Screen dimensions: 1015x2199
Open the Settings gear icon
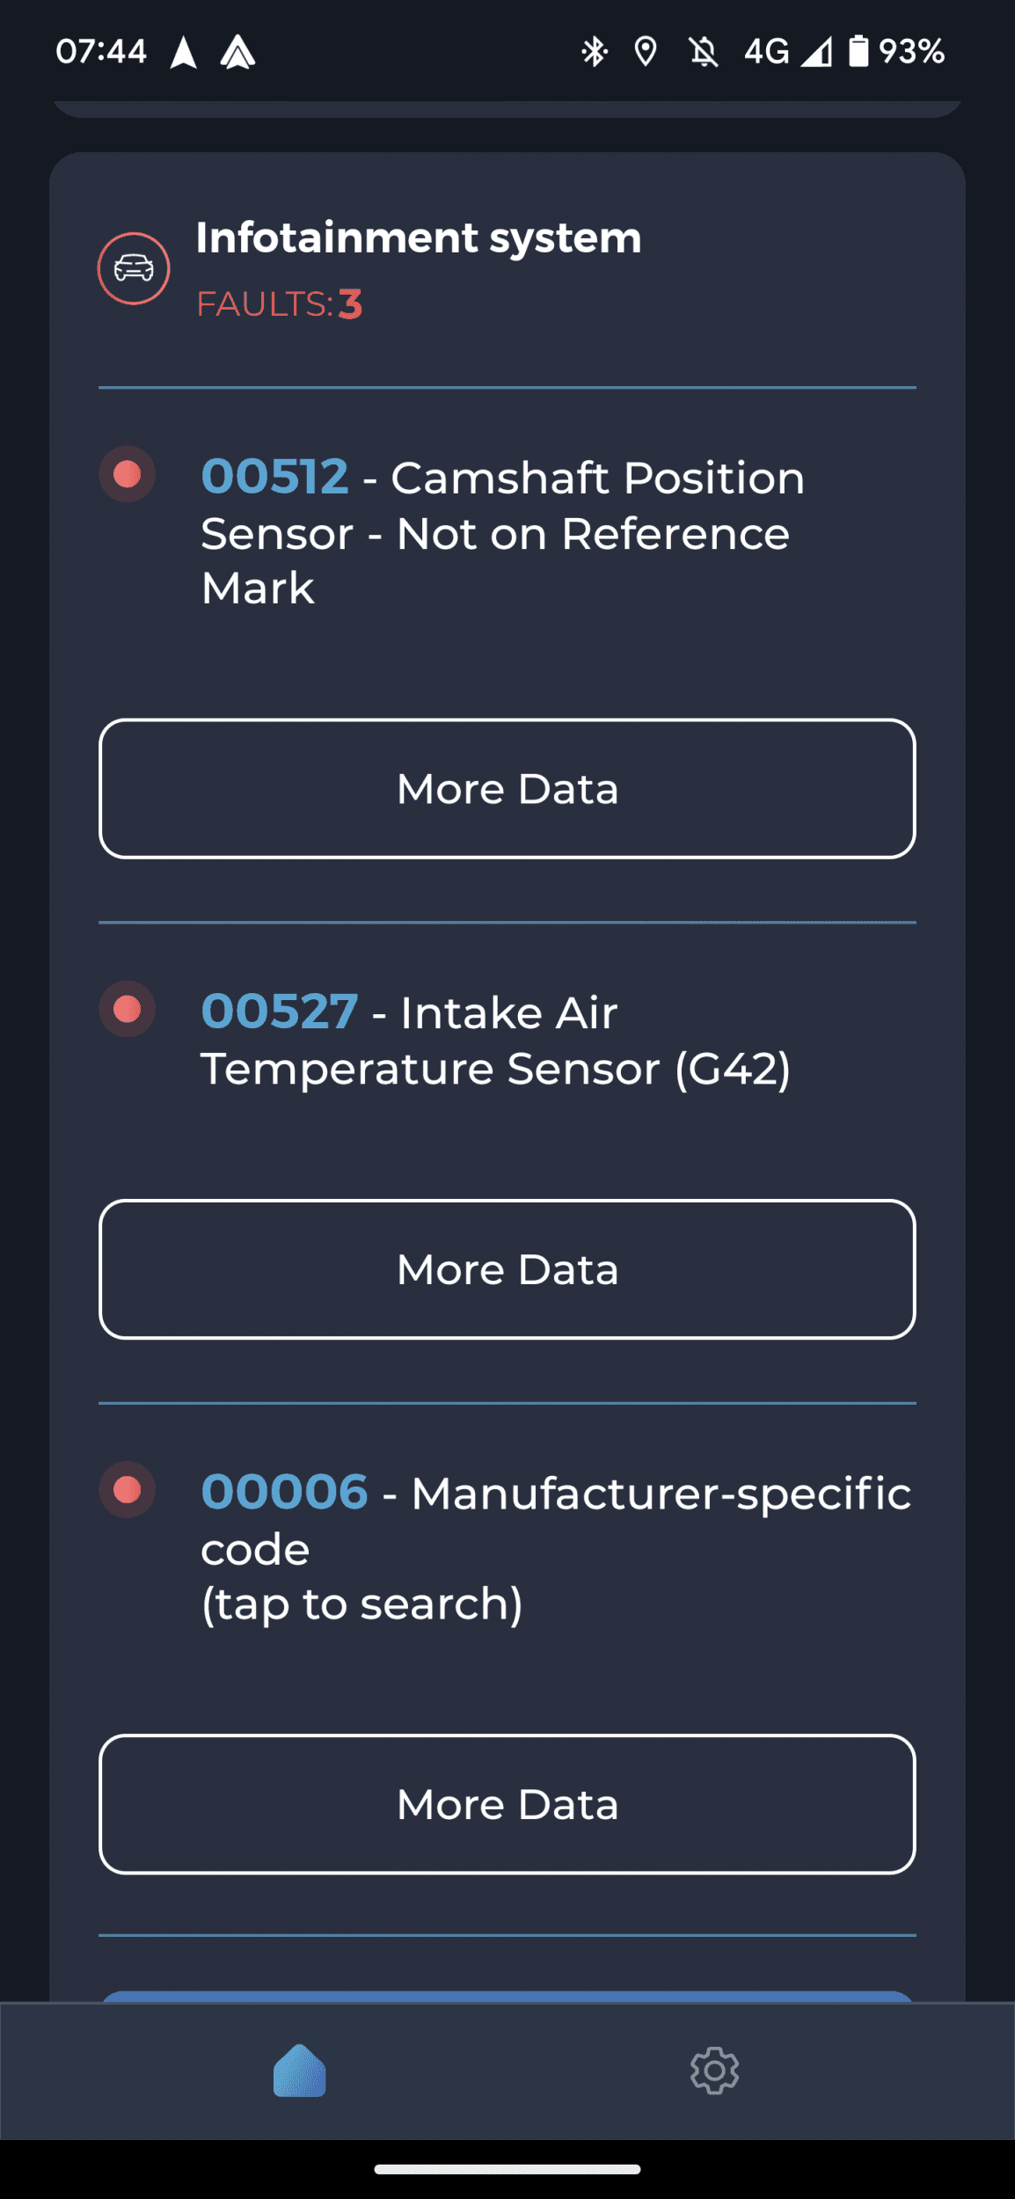[714, 2071]
